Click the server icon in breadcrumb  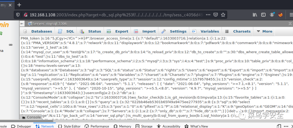click(30, 24)
